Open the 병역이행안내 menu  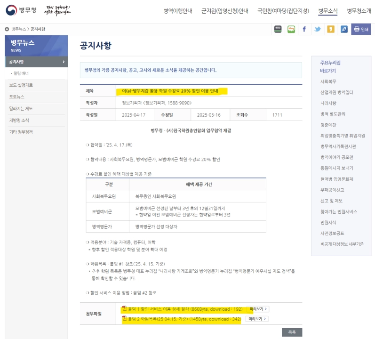coord(178,11)
